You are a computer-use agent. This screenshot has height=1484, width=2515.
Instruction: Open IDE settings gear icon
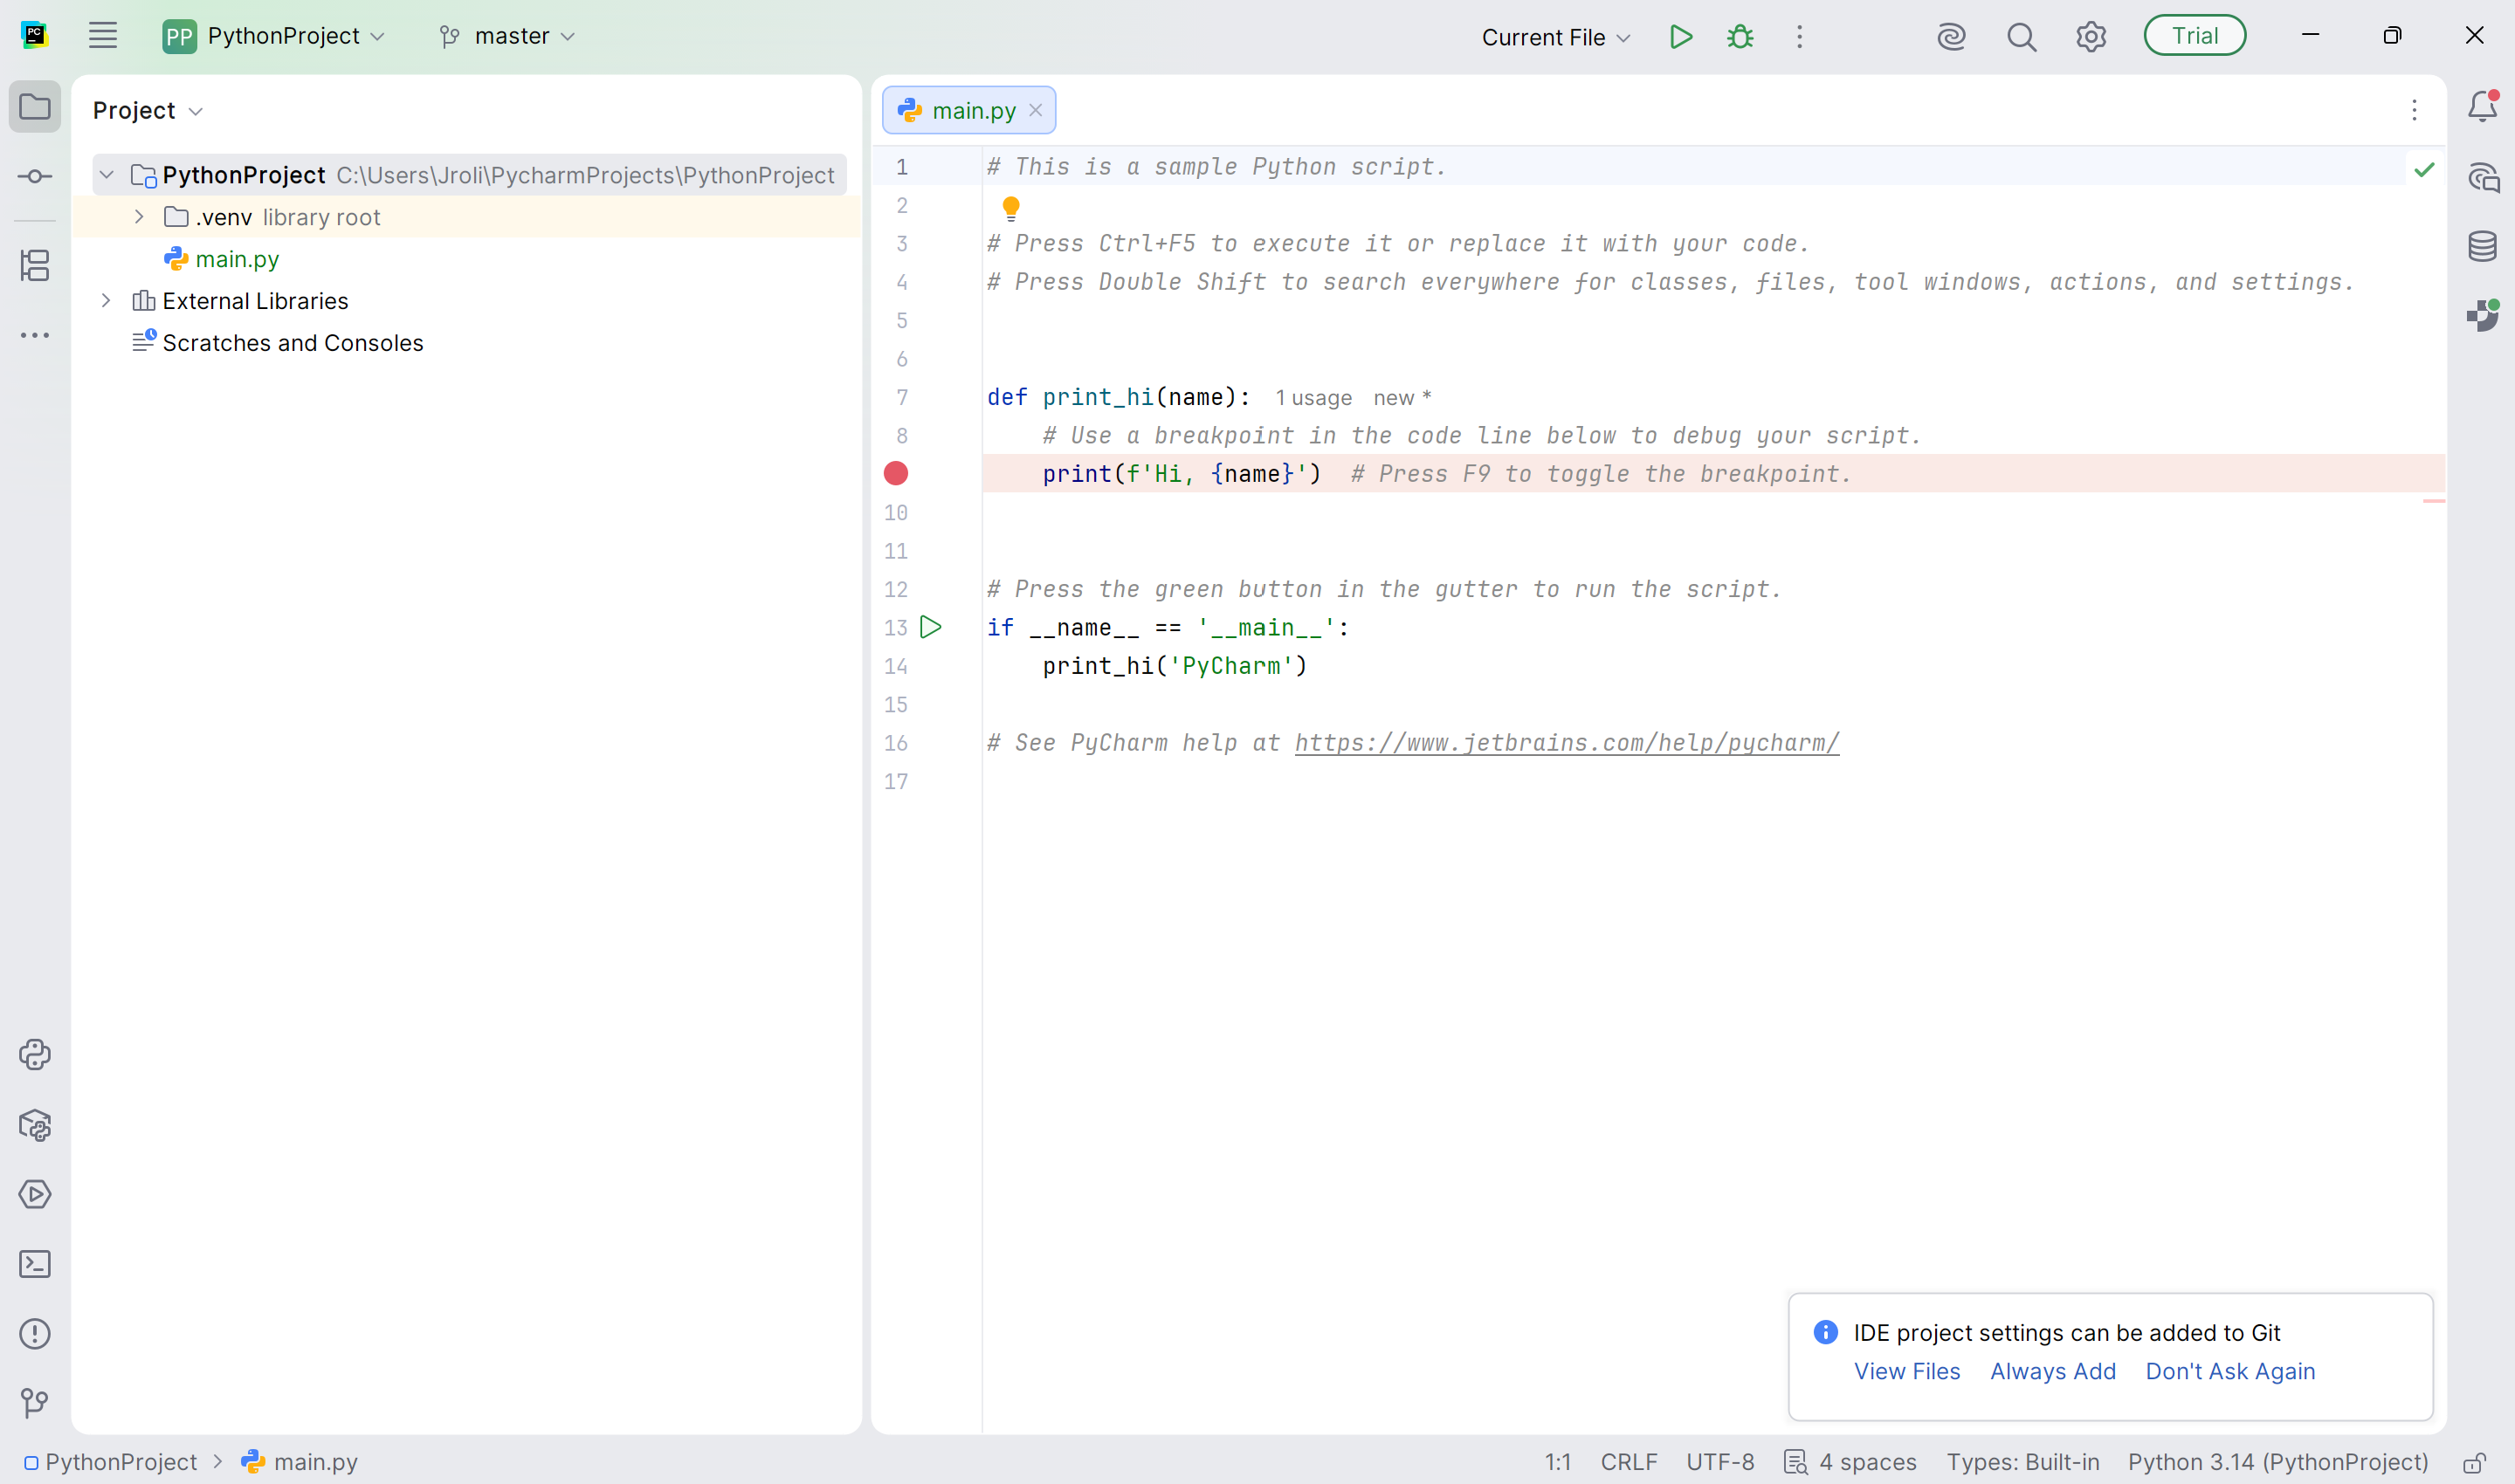2091,37
